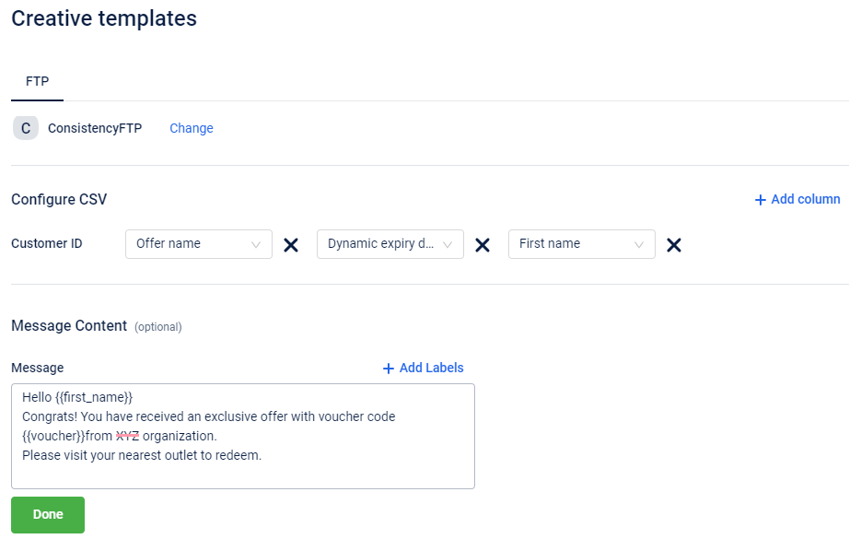Click the Done button
The width and height of the screenshot is (849, 539).
[48, 515]
